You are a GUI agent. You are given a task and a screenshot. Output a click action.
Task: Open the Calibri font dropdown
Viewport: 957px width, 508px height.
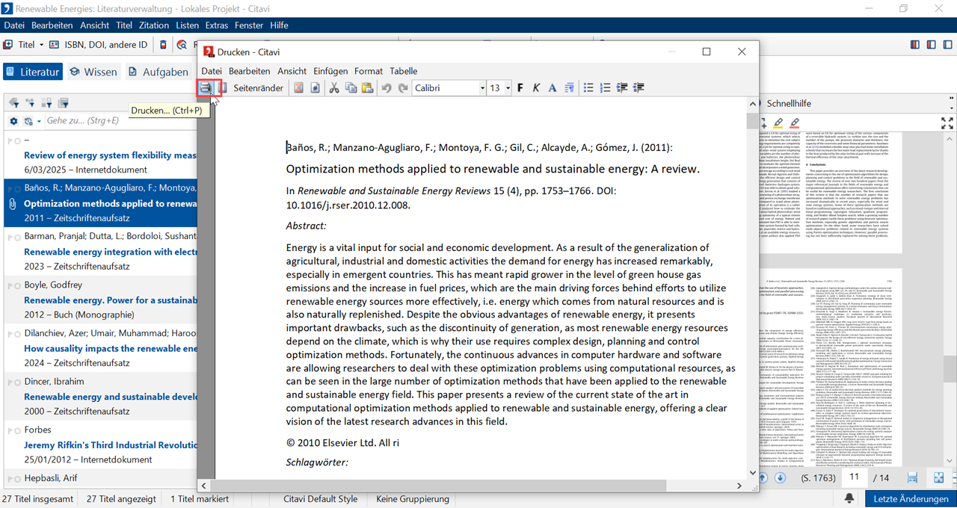point(482,88)
